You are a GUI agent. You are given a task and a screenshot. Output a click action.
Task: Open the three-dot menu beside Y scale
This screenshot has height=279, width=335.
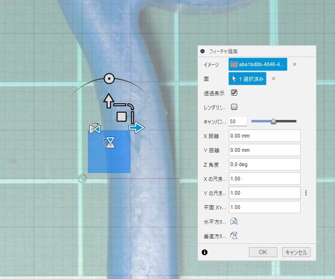[306, 193]
